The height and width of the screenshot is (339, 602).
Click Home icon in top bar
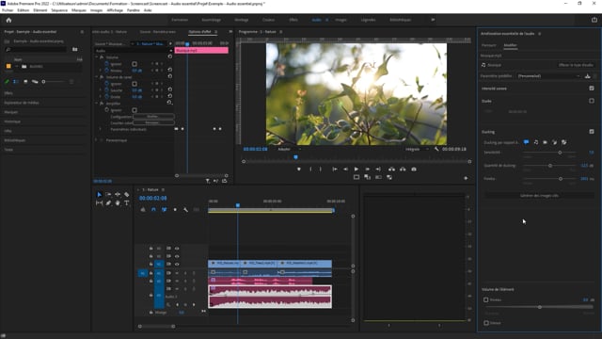[8, 20]
